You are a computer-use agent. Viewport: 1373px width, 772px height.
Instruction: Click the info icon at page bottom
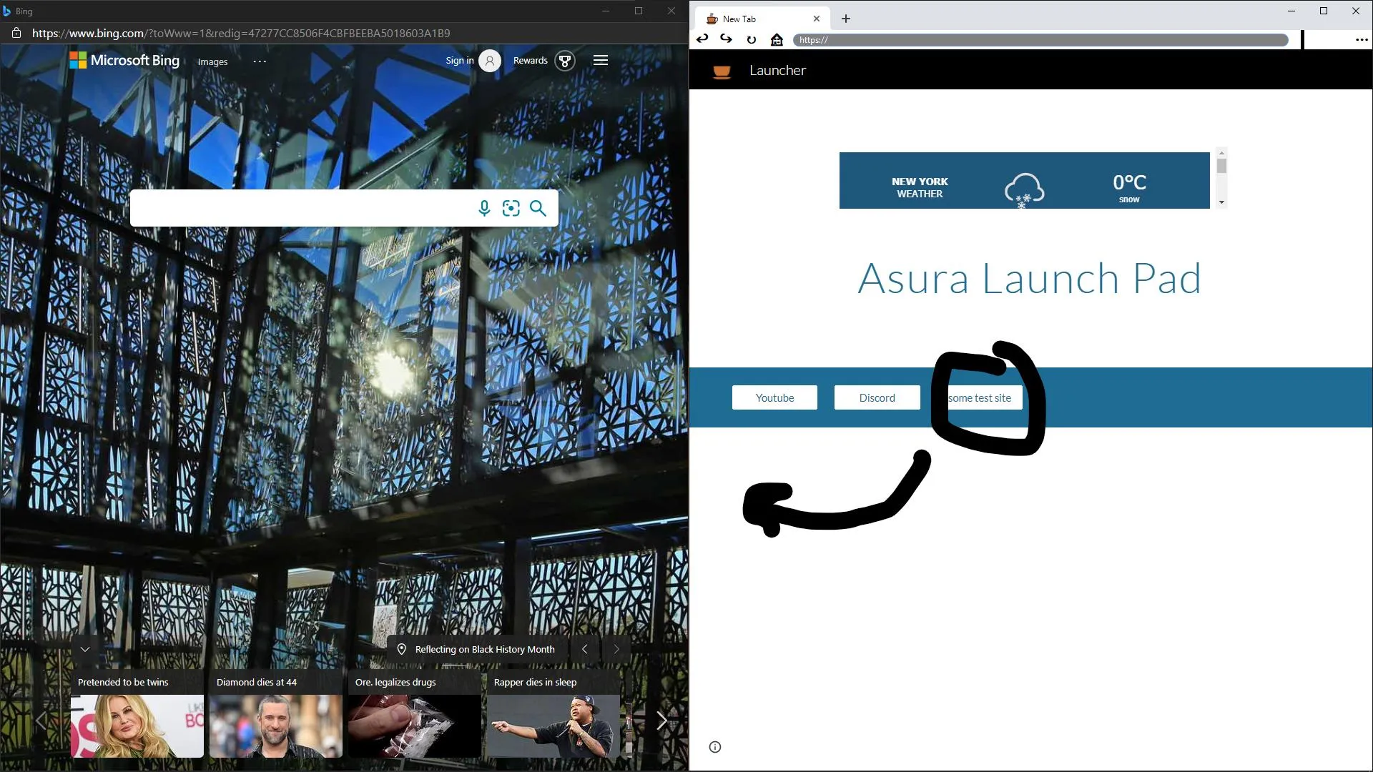(715, 747)
